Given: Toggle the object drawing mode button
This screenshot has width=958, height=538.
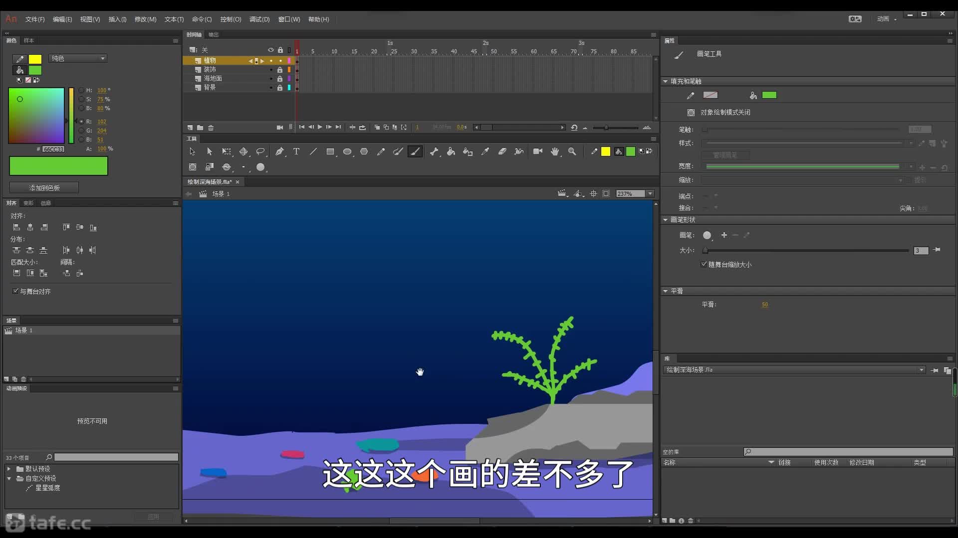Looking at the screenshot, I should 691,113.
